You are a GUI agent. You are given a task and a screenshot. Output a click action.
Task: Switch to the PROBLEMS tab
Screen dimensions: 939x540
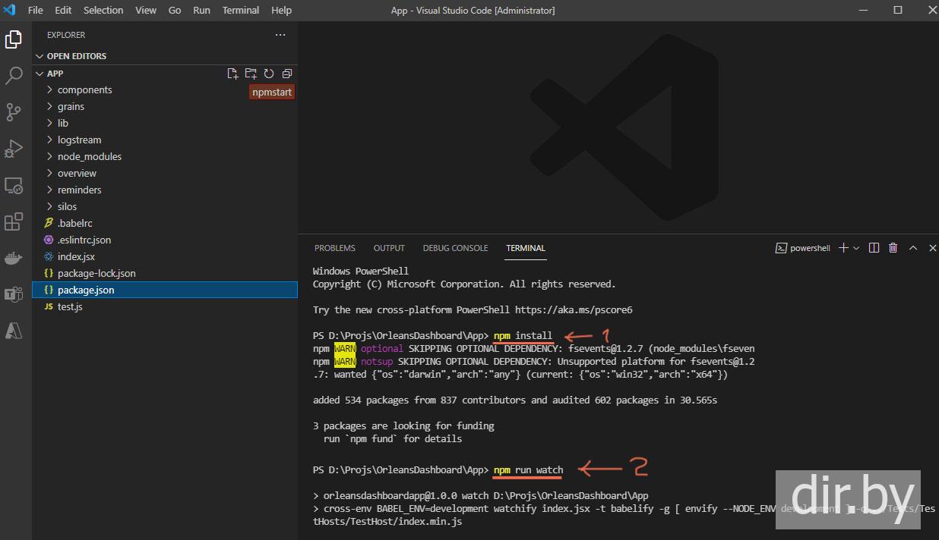pos(334,248)
